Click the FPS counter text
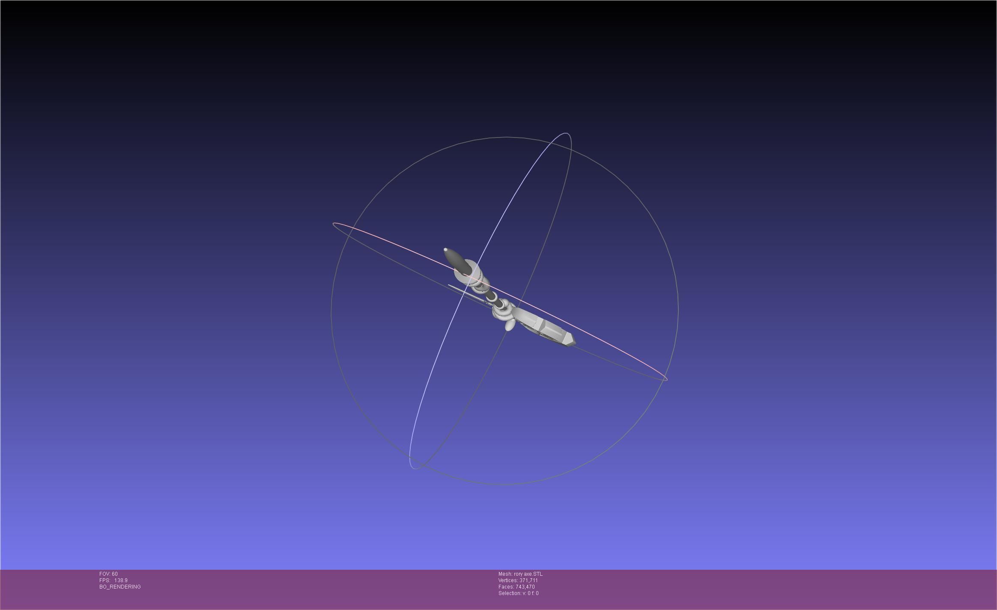 coord(113,580)
